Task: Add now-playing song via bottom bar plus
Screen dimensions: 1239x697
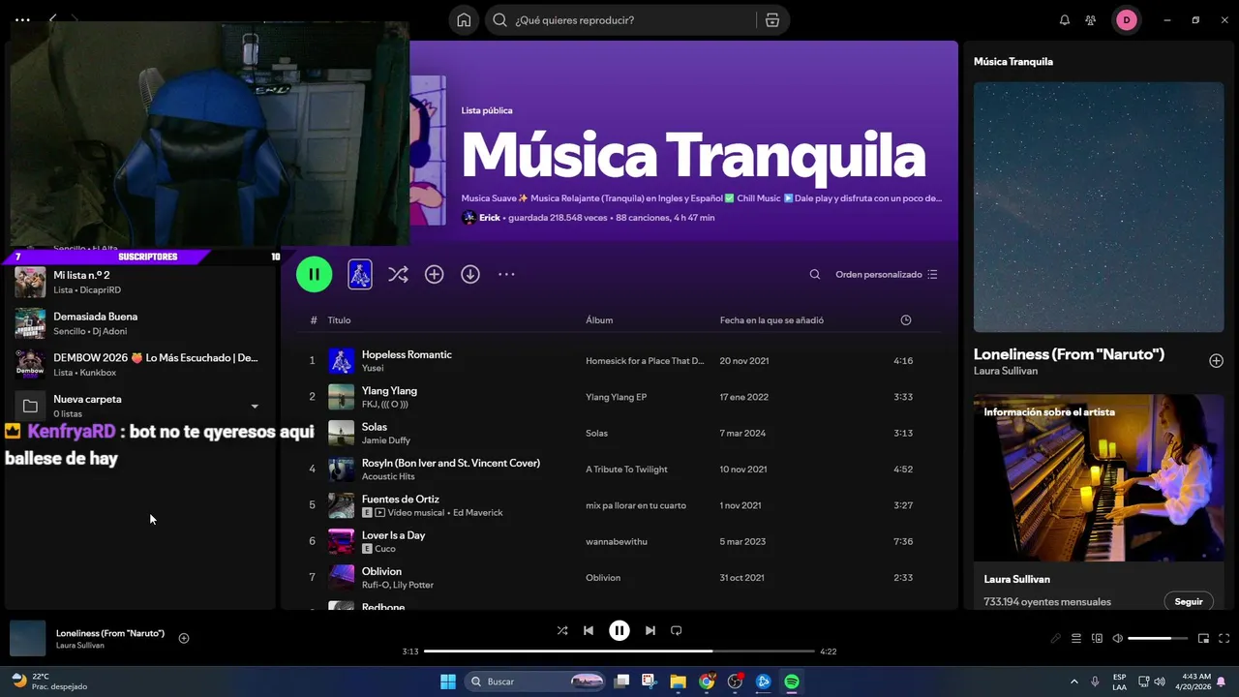Action: [184, 638]
